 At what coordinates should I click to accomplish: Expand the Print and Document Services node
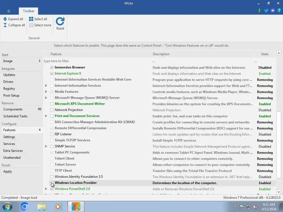point(46,116)
